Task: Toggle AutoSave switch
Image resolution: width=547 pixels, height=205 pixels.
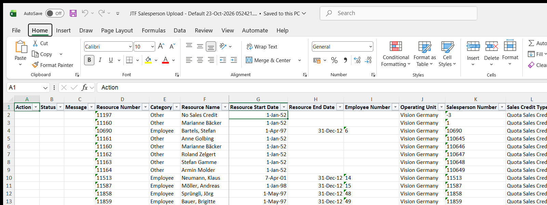Action: point(55,13)
